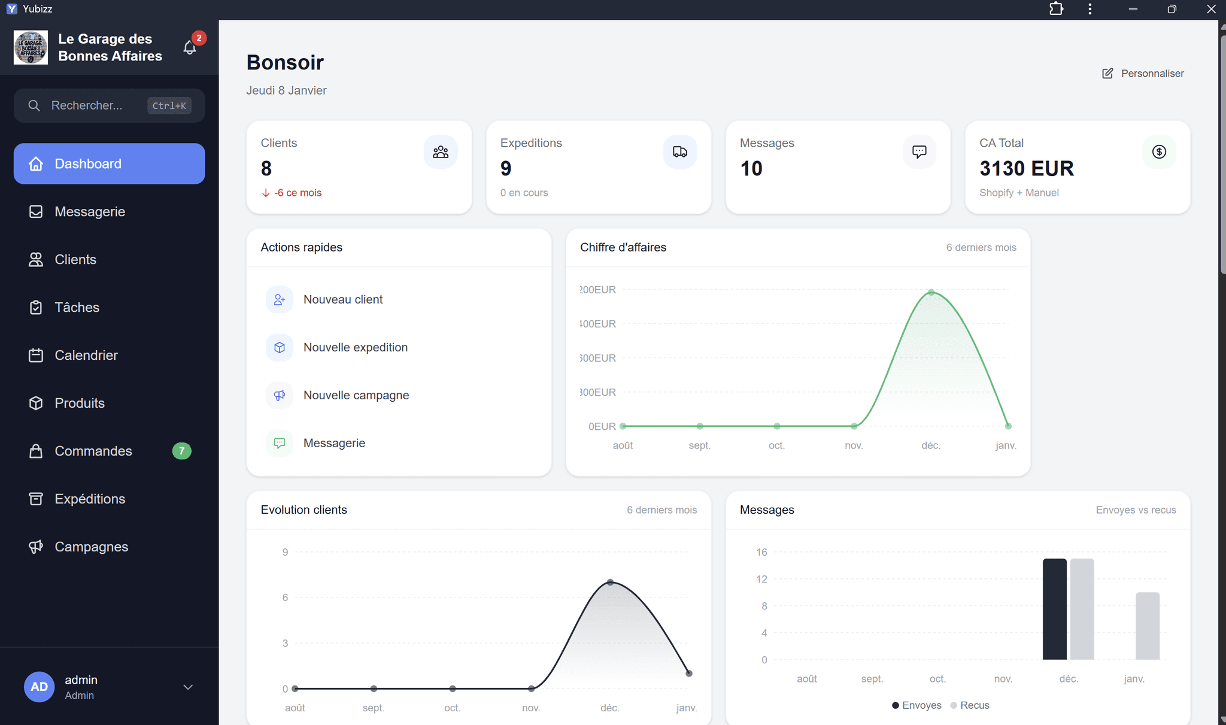Open the Nouveau client quick action
Screen dimensions: 1226x725
tap(343, 299)
